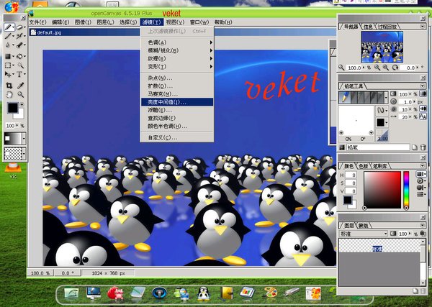432x307 pixels.
Task: Click the rainbow hue slider bar
Action: (x=406, y=189)
